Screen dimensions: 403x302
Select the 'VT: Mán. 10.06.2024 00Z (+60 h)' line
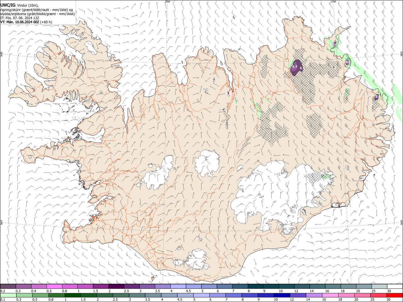coord(26,22)
